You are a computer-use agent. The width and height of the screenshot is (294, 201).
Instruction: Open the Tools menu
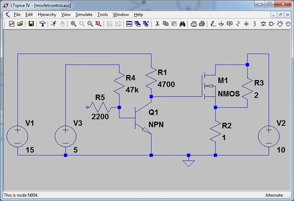[x=102, y=15]
